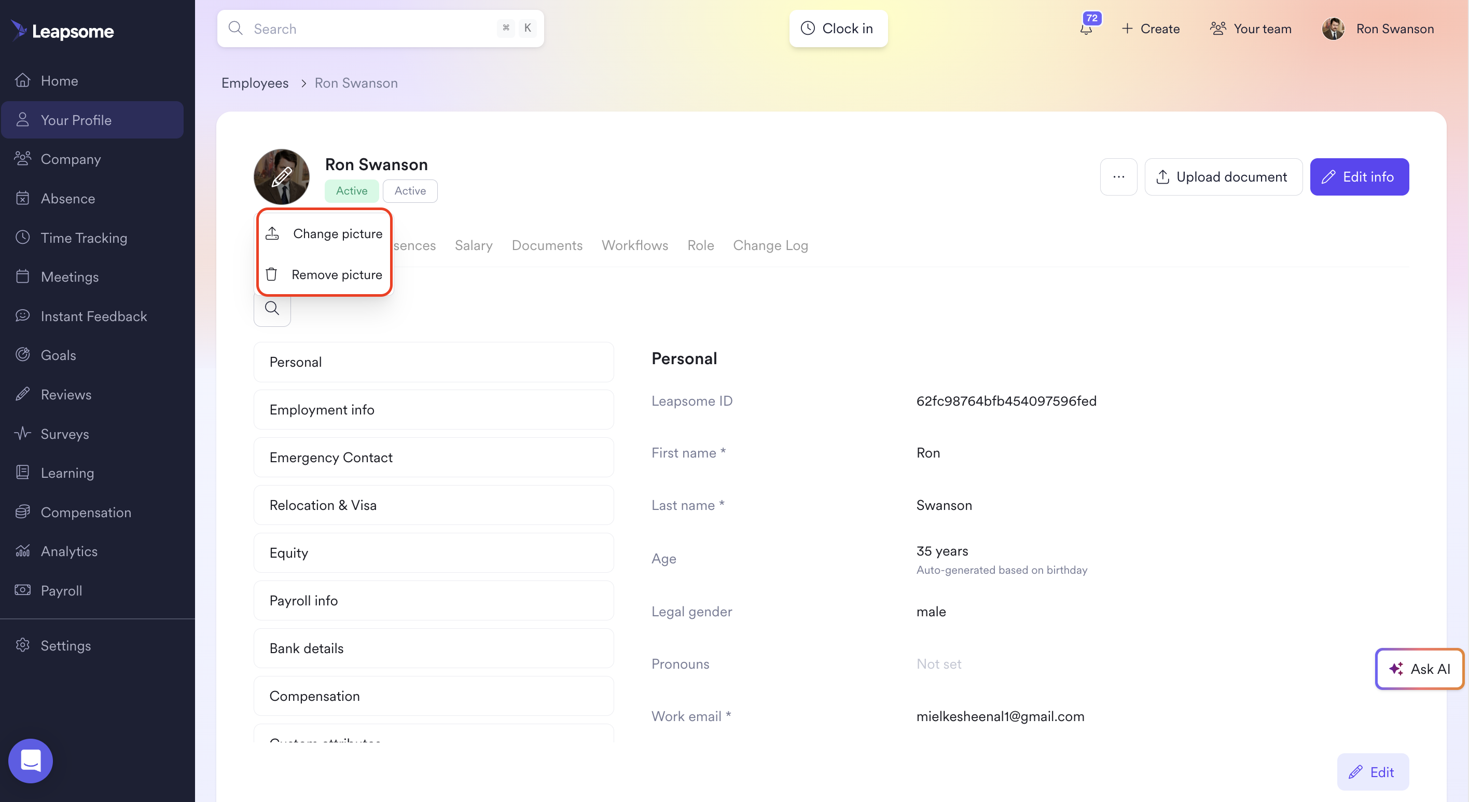Open Meetings in sidebar
This screenshot has width=1469, height=802.
[92, 276]
